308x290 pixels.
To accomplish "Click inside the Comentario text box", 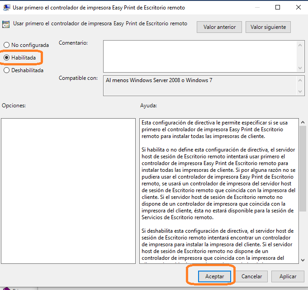I will click(200, 56).
